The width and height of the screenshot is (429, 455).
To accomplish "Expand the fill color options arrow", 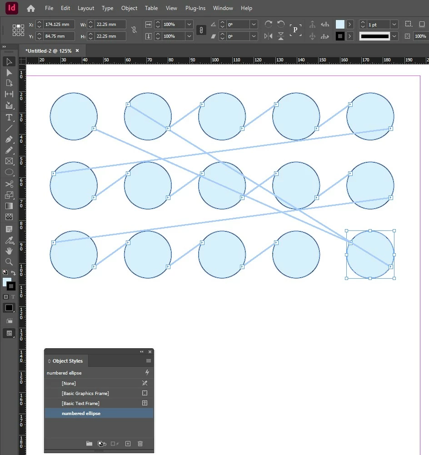I will tap(350, 25).
